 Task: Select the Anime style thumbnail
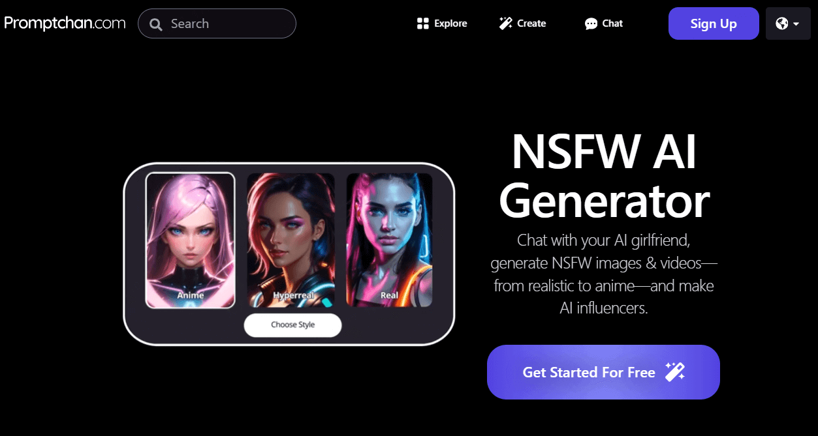pos(190,240)
